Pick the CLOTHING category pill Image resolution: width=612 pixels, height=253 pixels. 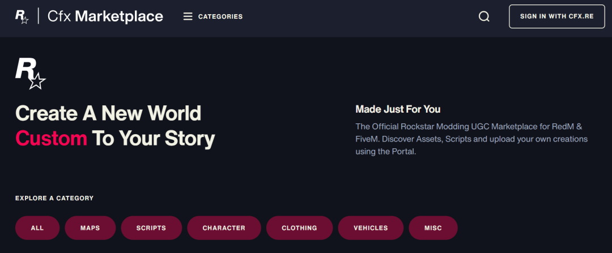[299, 228]
